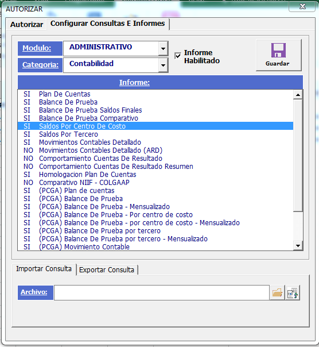Click the list scrollbar up arrow
Image resolution: width=319 pixels, height=347 pixels.
(298, 95)
